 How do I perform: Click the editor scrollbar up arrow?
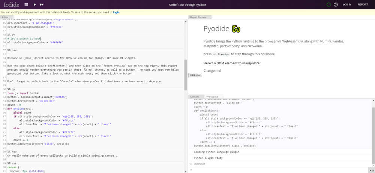[186, 21]
